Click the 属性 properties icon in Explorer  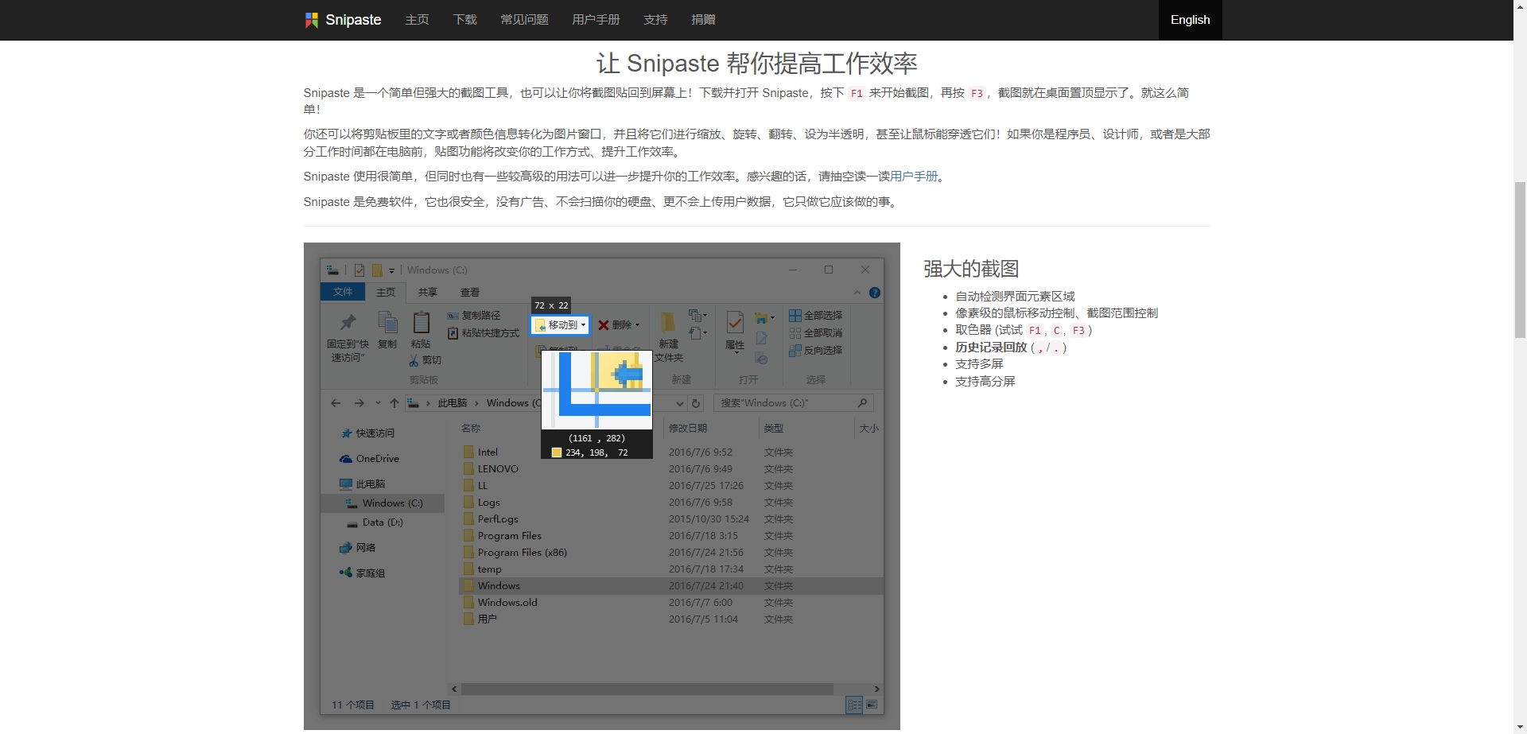[735, 322]
